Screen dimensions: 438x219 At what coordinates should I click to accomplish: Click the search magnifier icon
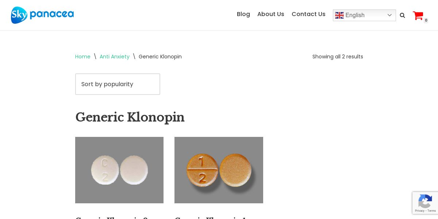coord(402,15)
